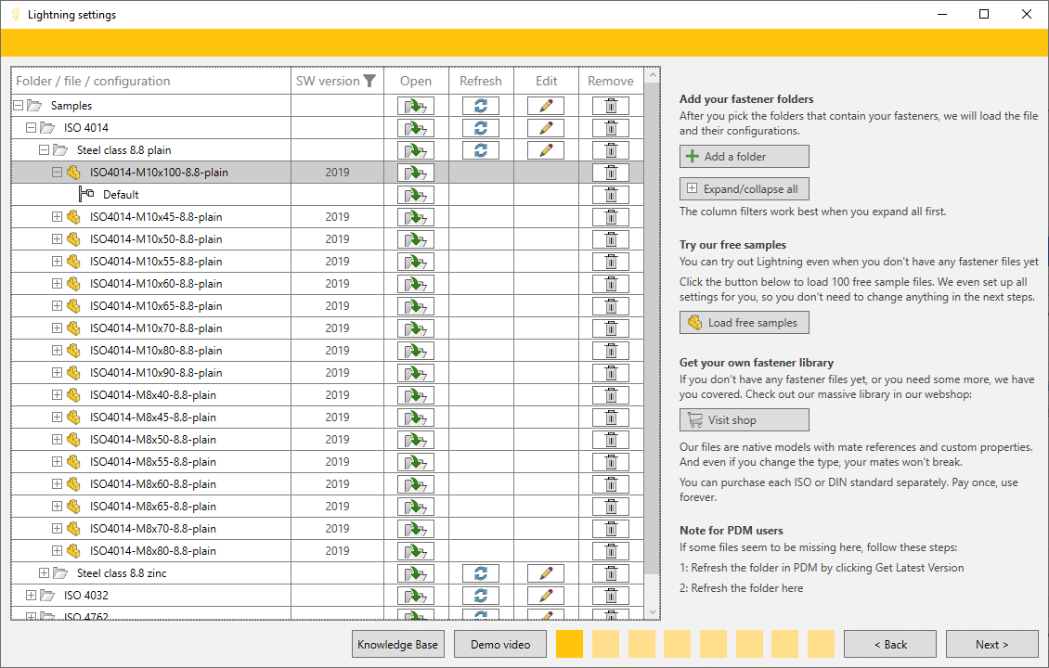Click the Add a folder button
This screenshot has height=668, width=1049.
tap(744, 156)
